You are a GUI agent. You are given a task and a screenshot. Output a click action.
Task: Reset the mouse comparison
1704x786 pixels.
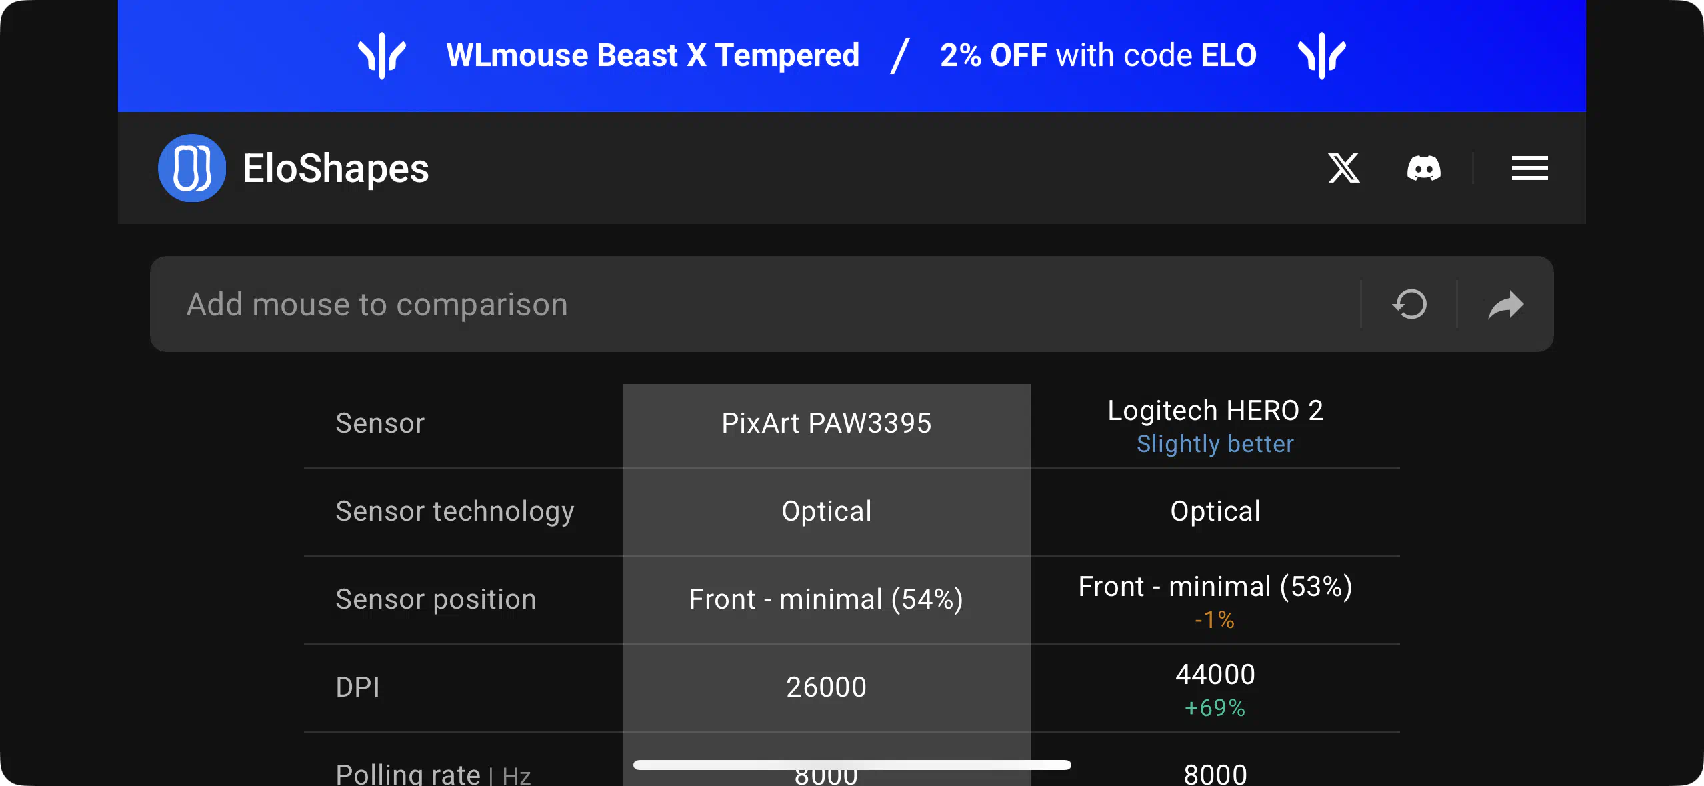[1409, 305]
